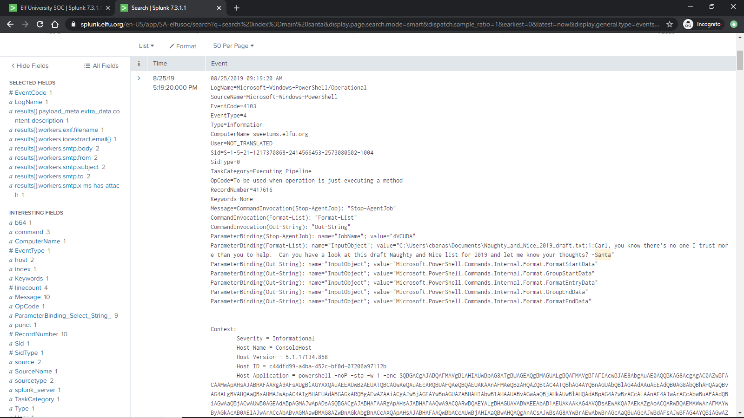This screenshot has height=418, width=744.
Task: View site lock security info
Action: tap(73, 24)
